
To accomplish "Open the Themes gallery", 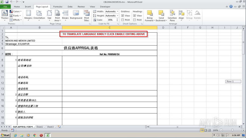I will point(5,16).
